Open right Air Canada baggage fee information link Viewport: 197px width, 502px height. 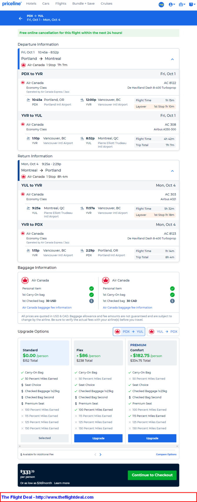(128, 308)
